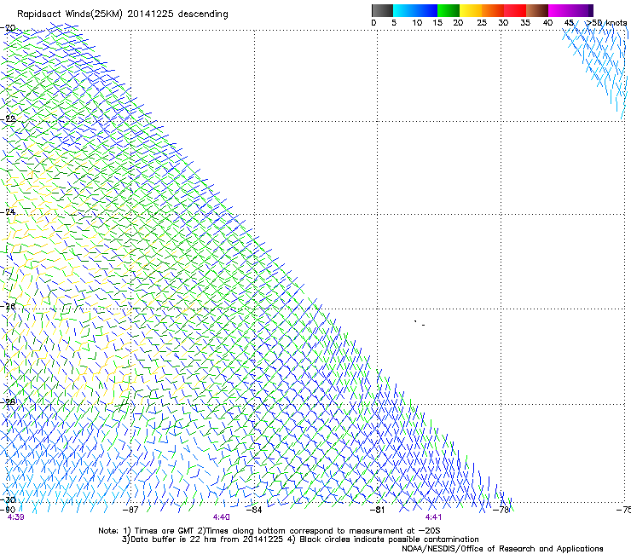Click the 'NOAA/NESDIS/Office of Research and Applications' credit
This screenshot has width=631, height=554.
502,549
